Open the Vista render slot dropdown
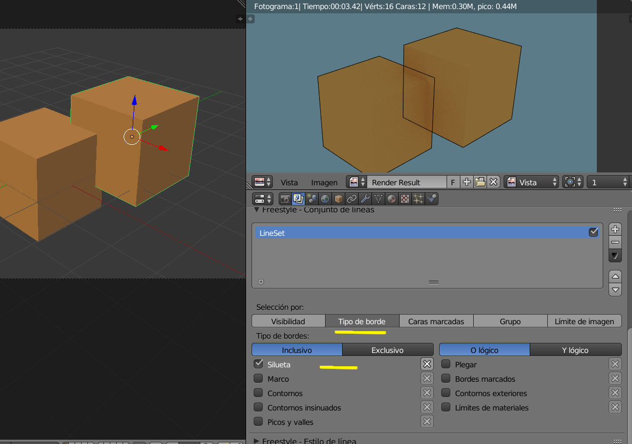 pyautogui.click(x=531, y=182)
